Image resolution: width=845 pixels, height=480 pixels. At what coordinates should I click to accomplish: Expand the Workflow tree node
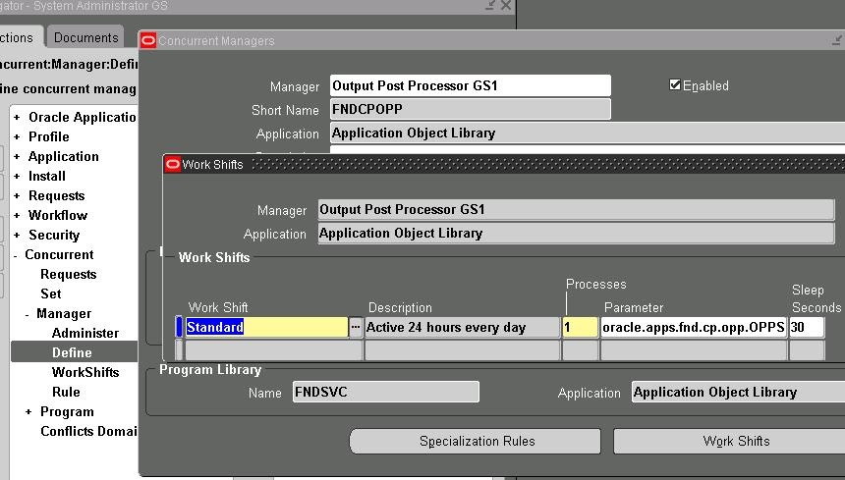point(17,215)
